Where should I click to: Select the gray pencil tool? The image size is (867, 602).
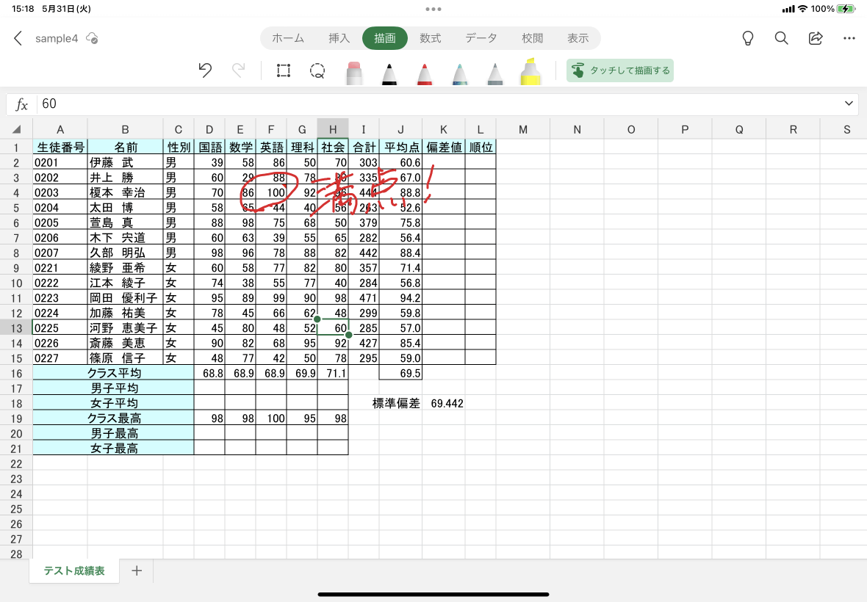[495, 73]
